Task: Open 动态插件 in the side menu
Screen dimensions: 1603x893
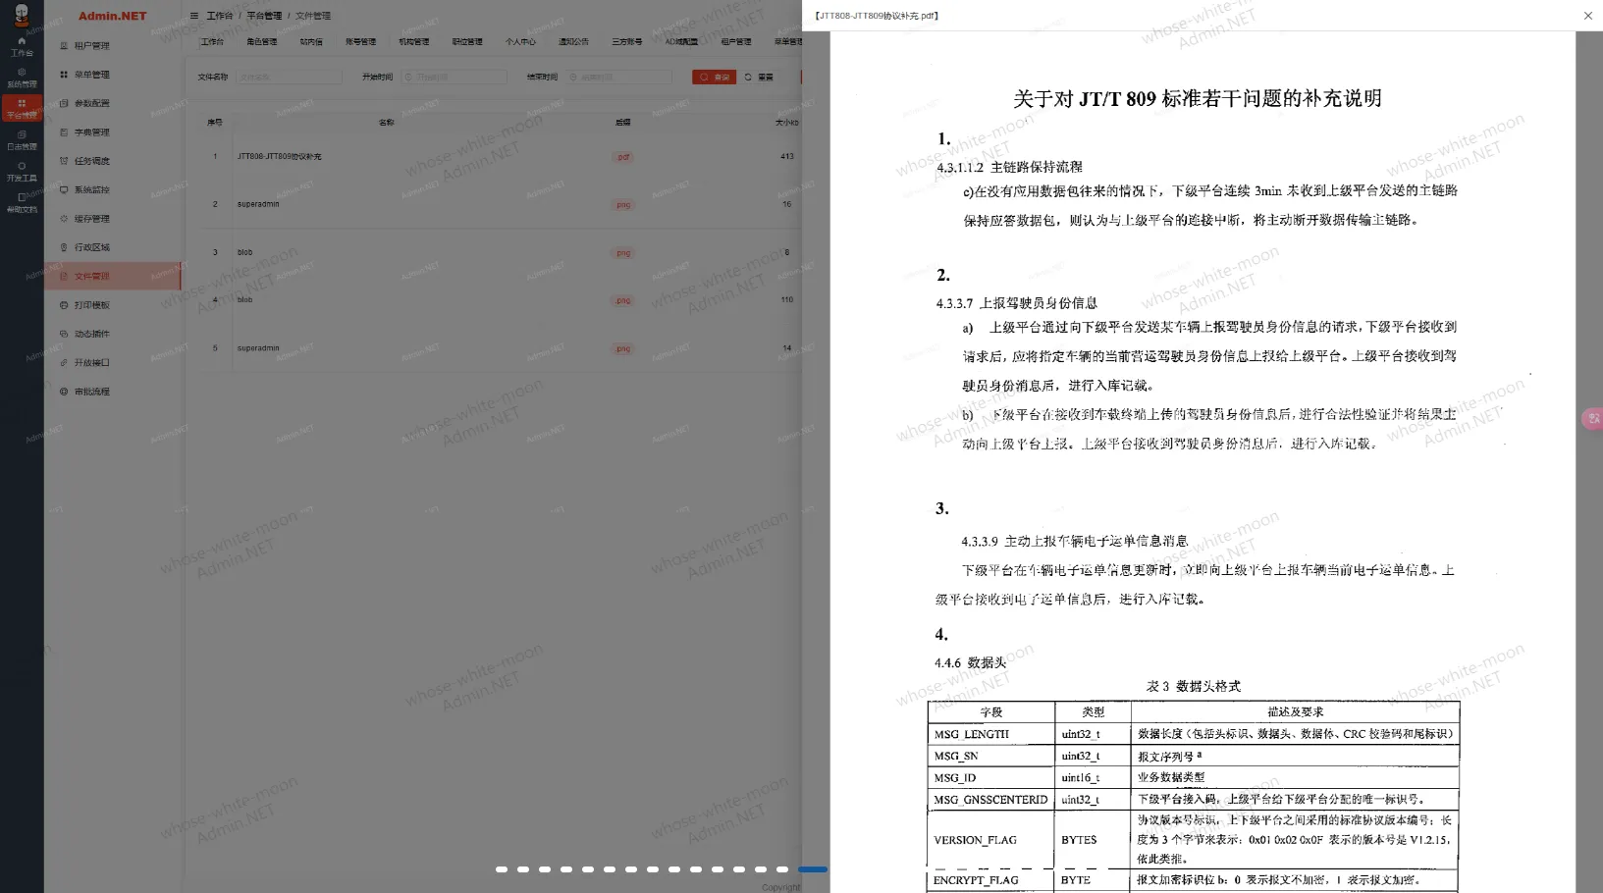Action: click(114, 334)
